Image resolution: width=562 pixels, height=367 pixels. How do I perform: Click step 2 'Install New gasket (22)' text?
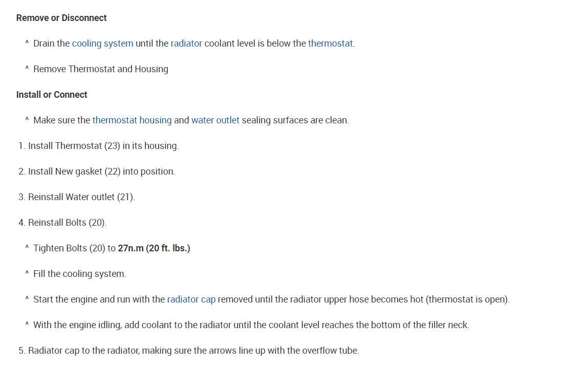(101, 171)
